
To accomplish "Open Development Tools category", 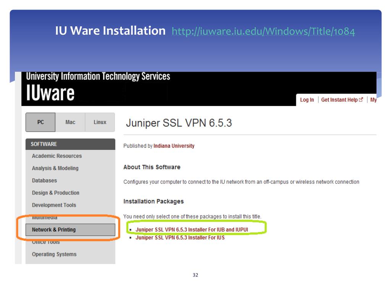I will point(54,205).
